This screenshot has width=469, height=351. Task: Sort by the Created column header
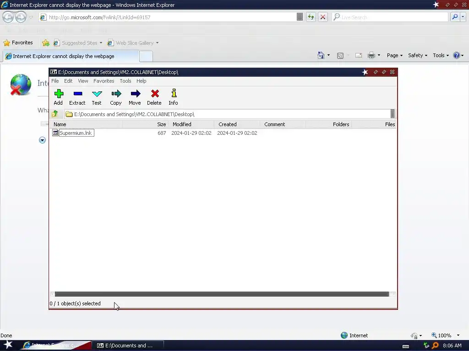pos(237,124)
